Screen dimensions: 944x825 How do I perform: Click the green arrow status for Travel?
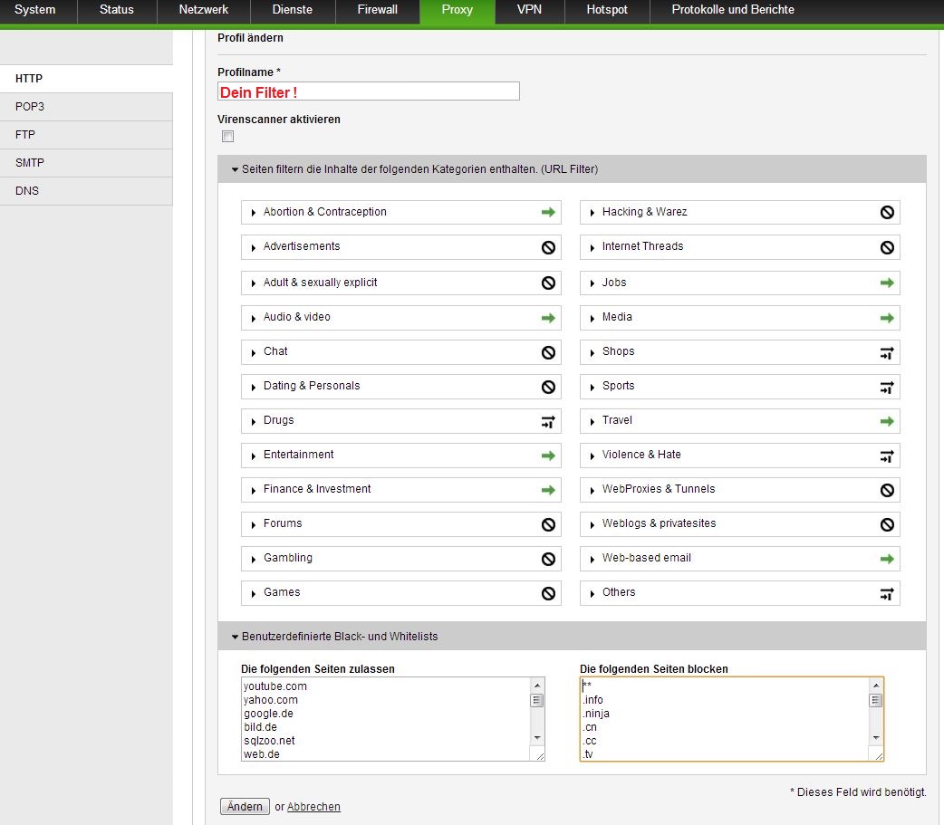[x=887, y=421]
